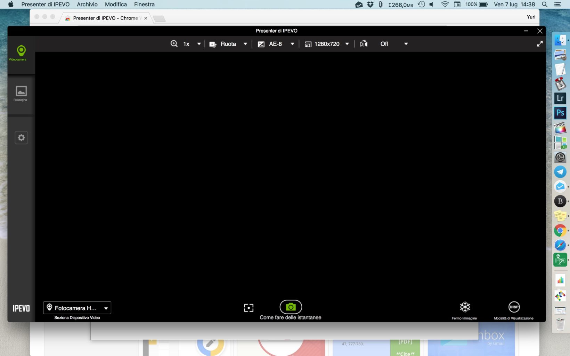570x356 pixels.
Task: Open the black B app in the Dock
Action: pos(560,201)
